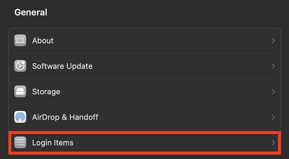The height and width of the screenshot is (159, 289).
Task: Click the AirDrop & Handoff icon
Action: pos(20,117)
